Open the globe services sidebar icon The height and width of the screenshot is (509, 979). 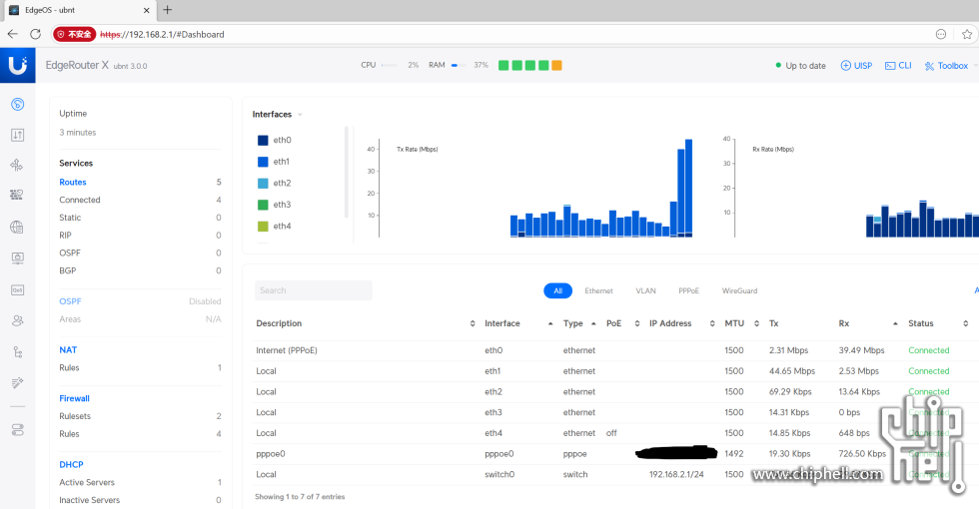[x=18, y=228]
